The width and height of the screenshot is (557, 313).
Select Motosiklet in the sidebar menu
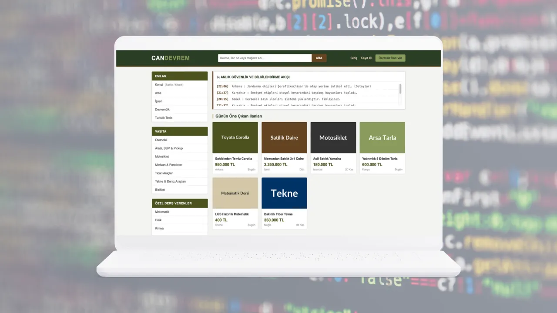180,156
